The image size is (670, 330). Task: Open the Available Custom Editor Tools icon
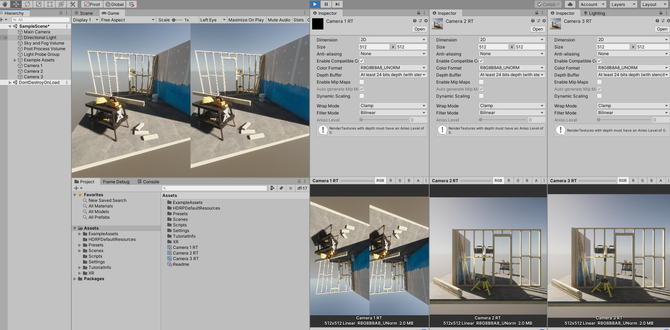pos(72,4)
